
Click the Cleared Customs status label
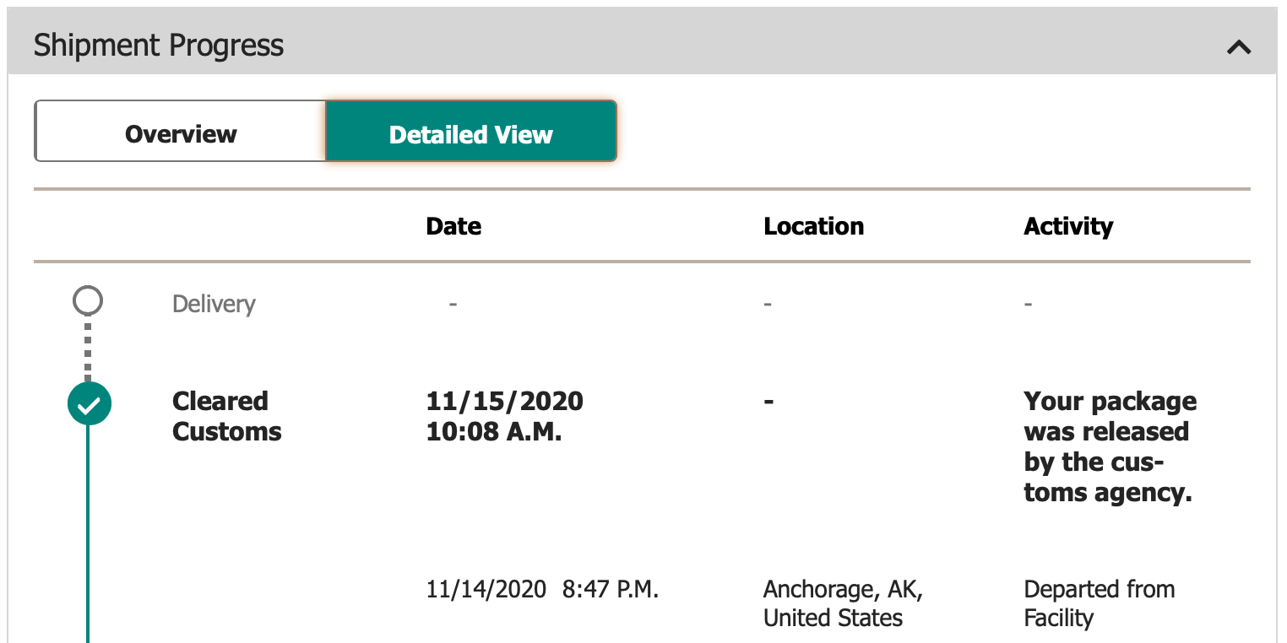tap(226, 416)
